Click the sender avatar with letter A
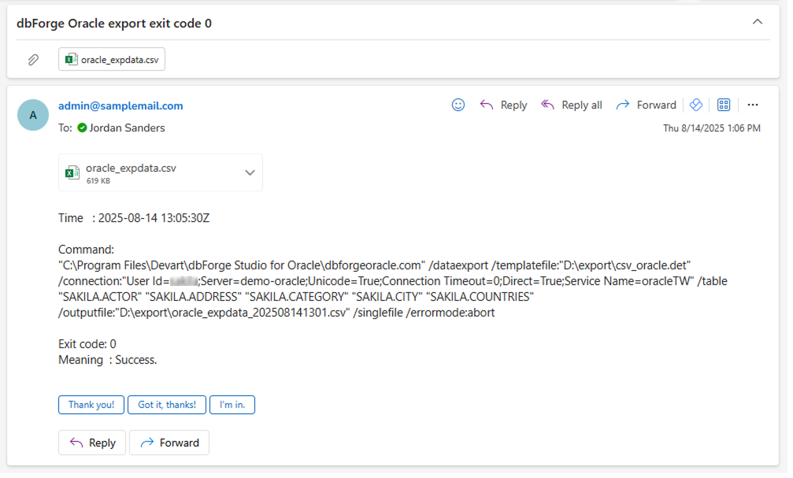793x478 pixels. (32, 115)
